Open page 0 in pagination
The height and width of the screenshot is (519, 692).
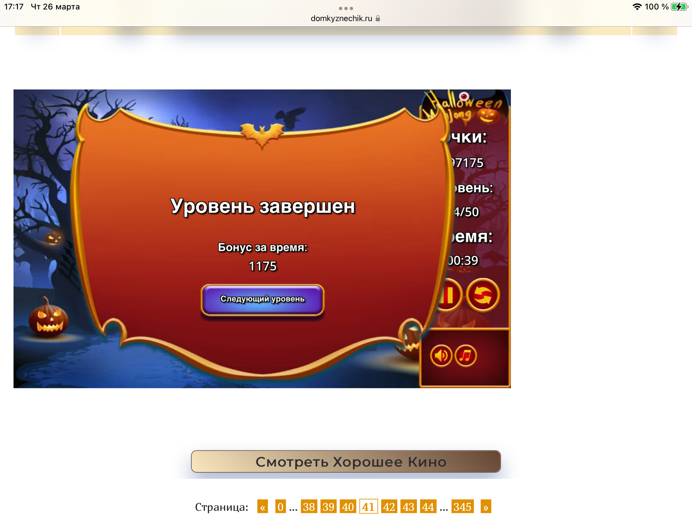[280, 507]
